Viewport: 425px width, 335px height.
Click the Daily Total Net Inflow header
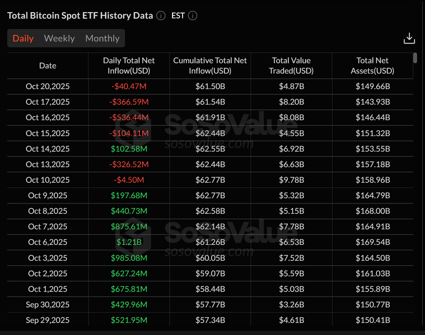tap(129, 65)
